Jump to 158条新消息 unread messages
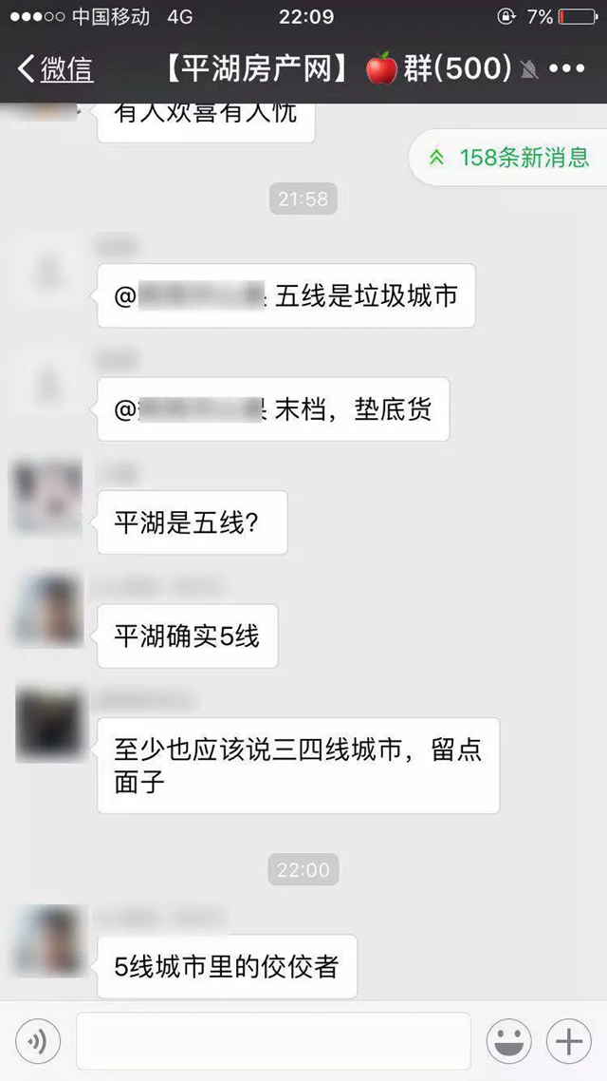This screenshot has width=607, height=1081. (508, 157)
